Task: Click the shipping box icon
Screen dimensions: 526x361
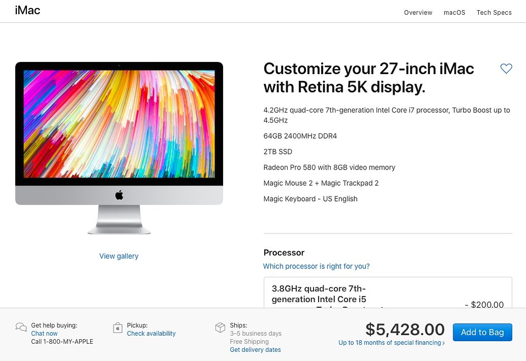Action: coord(220,327)
